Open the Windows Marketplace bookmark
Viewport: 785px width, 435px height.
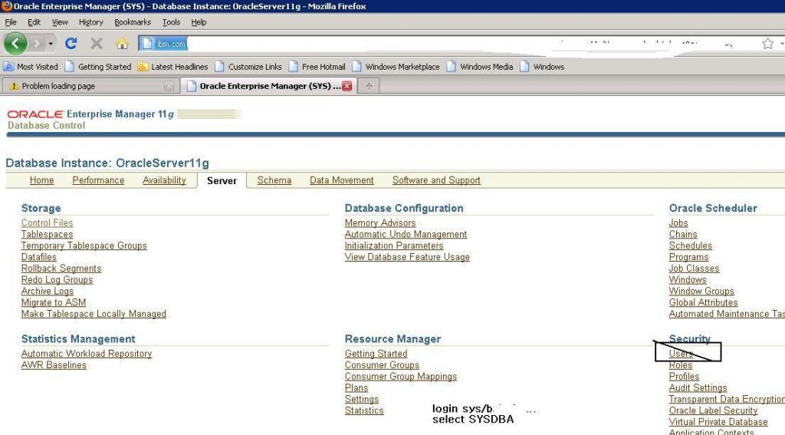click(396, 67)
